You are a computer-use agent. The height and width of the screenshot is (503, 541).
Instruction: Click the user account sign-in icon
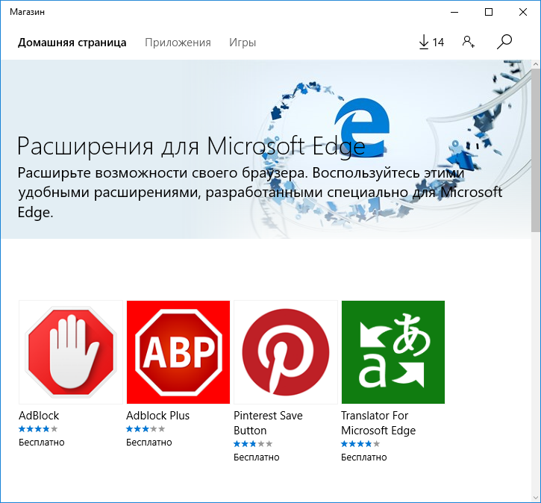(469, 43)
